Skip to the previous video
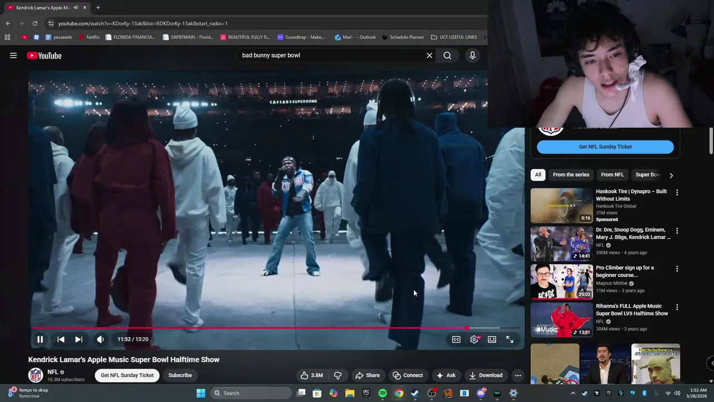The width and height of the screenshot is (714, 402). [x=61, y=339]
